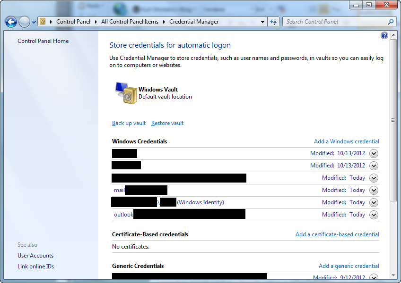Click the Forward navigation arrow button

coord(24,22)
